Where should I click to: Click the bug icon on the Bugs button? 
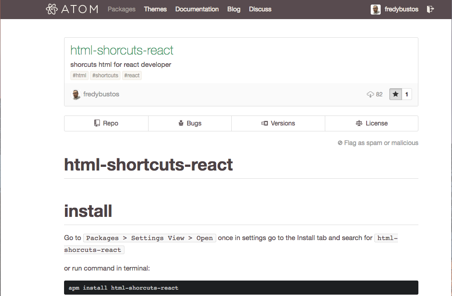coord(181,123)
